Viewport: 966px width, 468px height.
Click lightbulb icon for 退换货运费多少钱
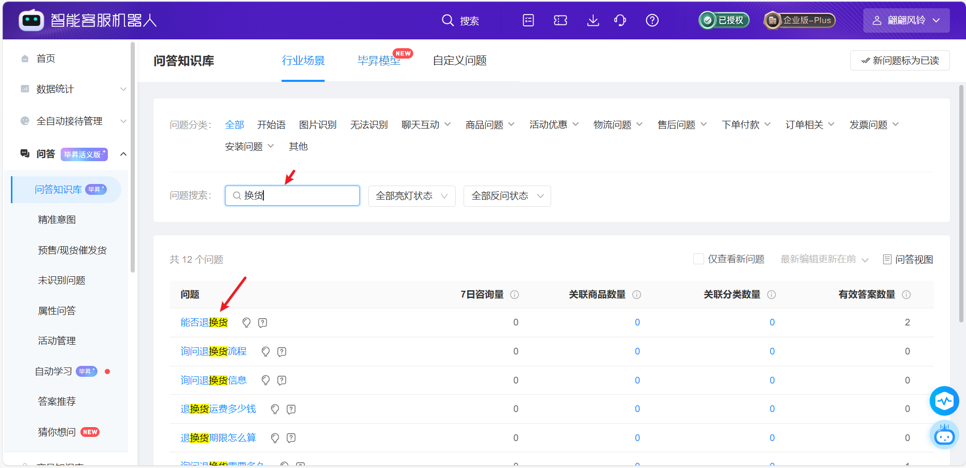tap(275, 409)
